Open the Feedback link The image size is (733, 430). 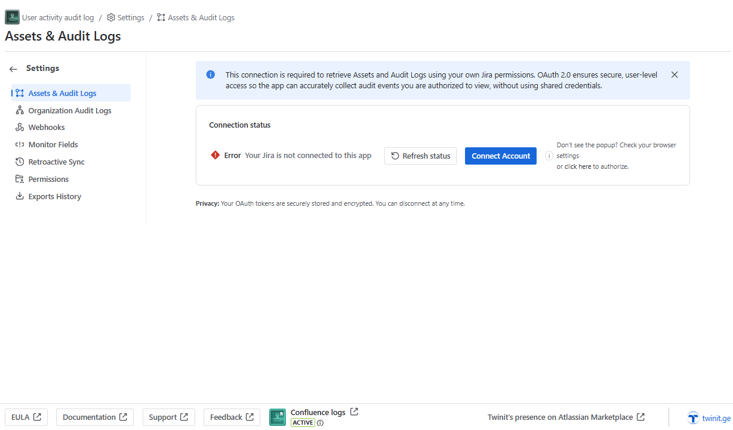coord(232,417)
